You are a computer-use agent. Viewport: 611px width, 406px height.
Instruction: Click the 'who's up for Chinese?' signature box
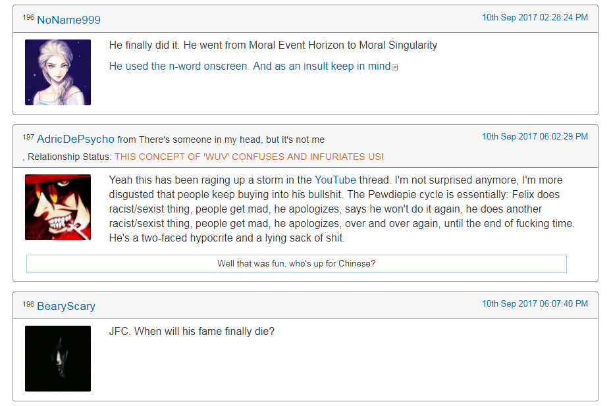pyautogui.click(x=296, y=264)
